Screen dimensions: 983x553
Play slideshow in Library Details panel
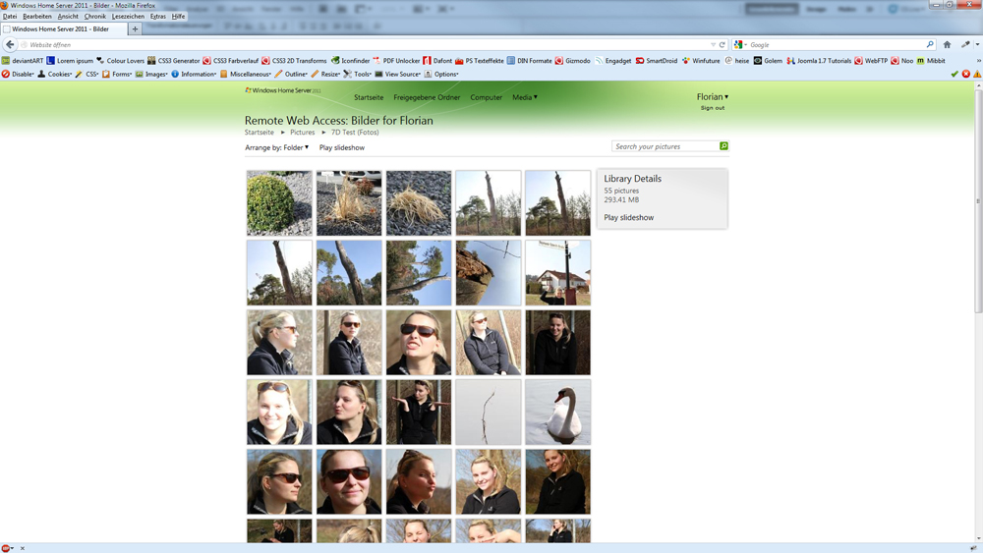click(629, 217)
